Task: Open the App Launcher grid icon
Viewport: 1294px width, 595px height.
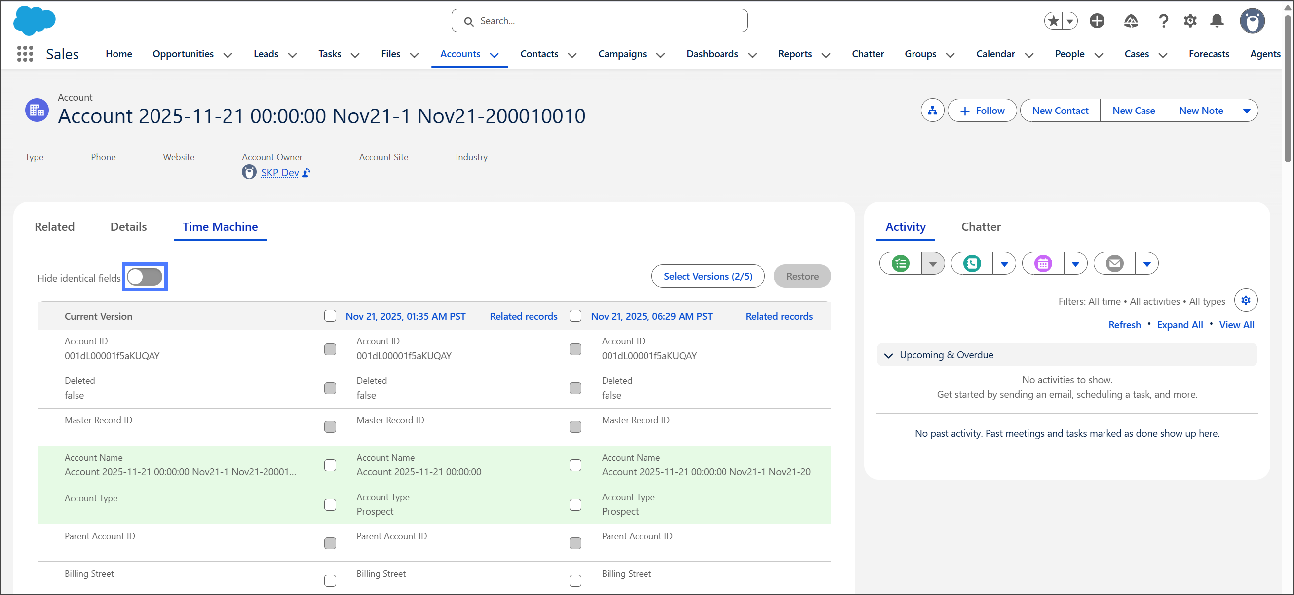Action: click(25, 54)
